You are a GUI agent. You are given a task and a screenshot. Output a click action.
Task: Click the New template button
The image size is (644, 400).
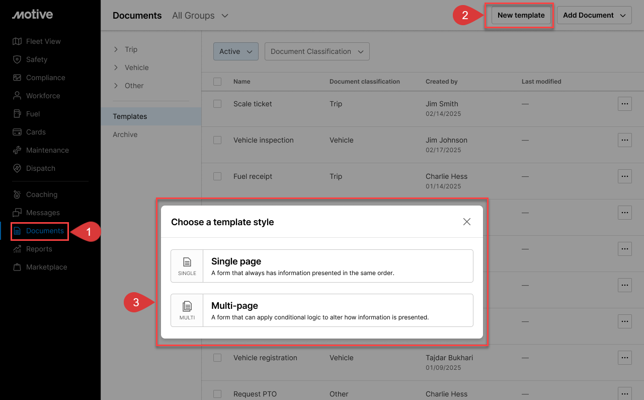pos(521,15)
